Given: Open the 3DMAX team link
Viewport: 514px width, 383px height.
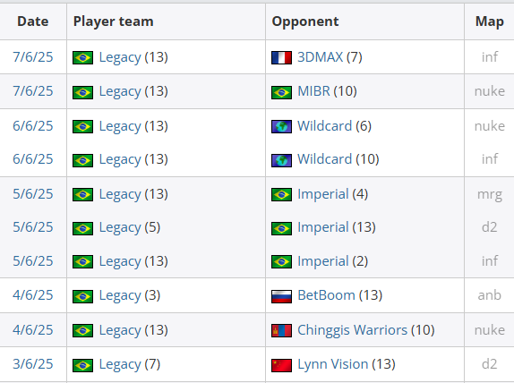Looking at the screenshot, I should [320, 57].
